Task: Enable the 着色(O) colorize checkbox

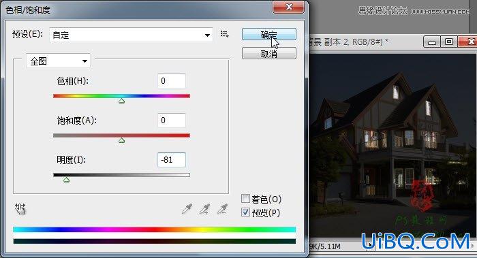Action: click(x=245, y=199)
